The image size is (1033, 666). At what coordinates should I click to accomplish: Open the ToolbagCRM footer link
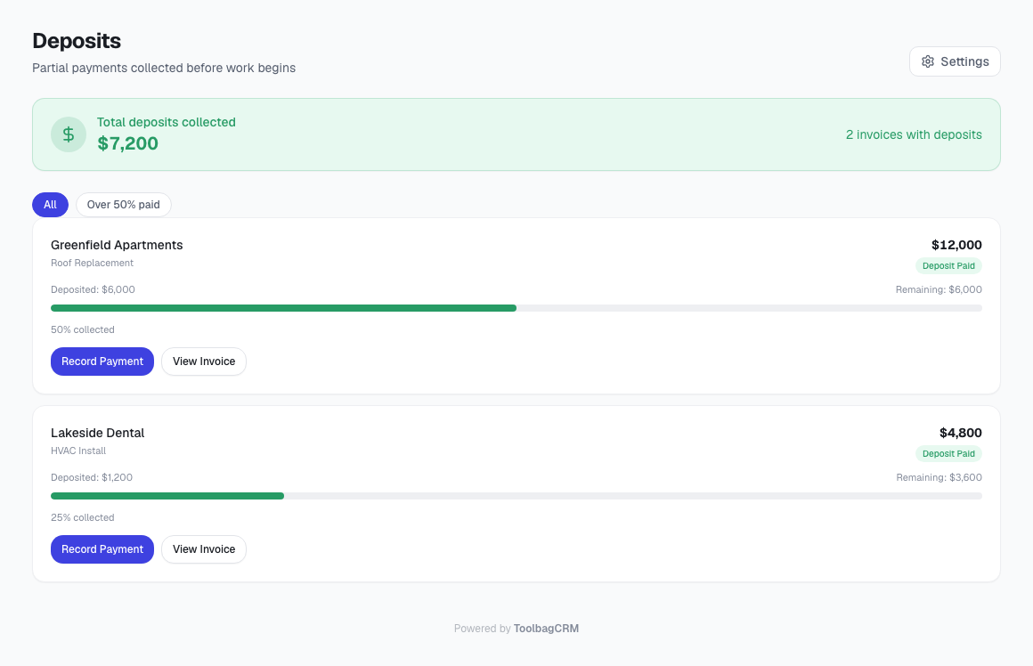click(546, 629)
